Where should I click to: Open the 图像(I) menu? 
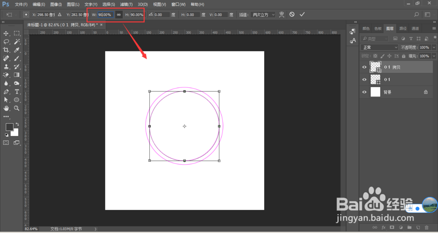click(x=56, y=4)
